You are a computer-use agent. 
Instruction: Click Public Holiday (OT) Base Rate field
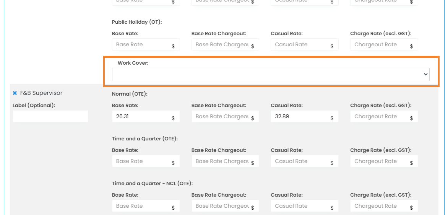141,44
